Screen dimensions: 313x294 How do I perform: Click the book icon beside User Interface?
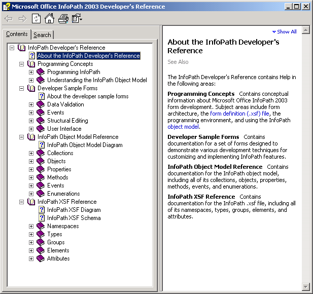click(41, 129)
